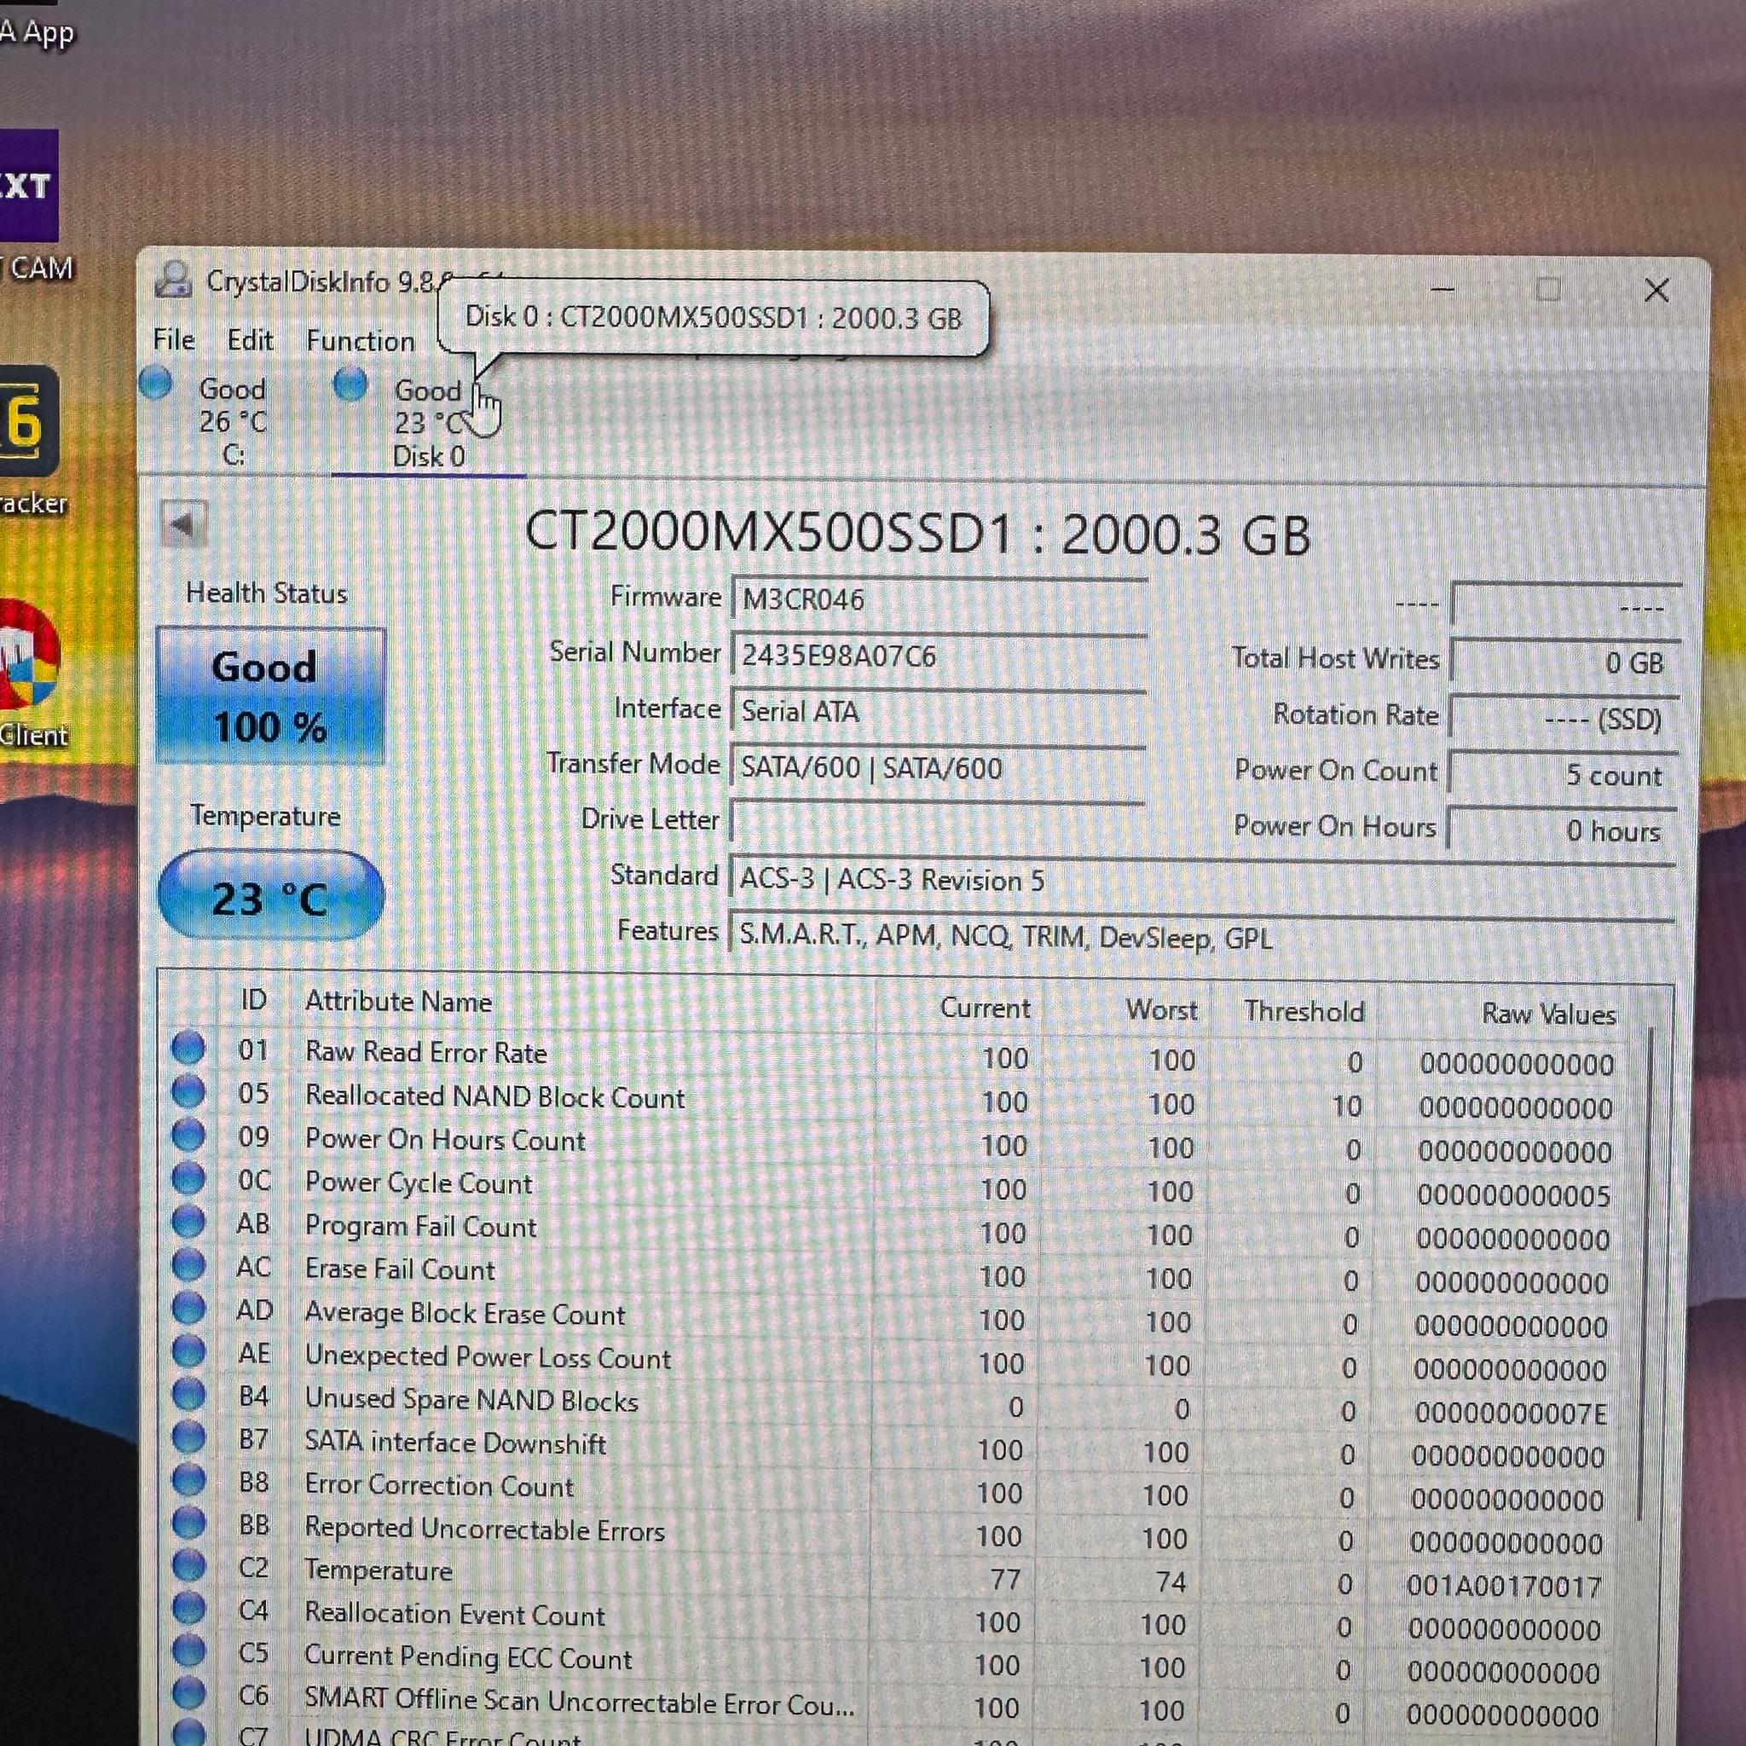Click status orb of Unexpected Power Loss Count
Screen dimensions: 1746x1746
188,1352
